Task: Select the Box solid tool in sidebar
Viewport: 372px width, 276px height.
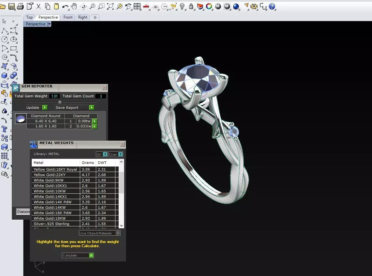Action: tap(4, 75)
